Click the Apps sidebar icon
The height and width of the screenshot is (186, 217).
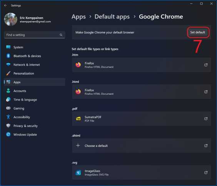pyautogui.click(x=8, y=82)
